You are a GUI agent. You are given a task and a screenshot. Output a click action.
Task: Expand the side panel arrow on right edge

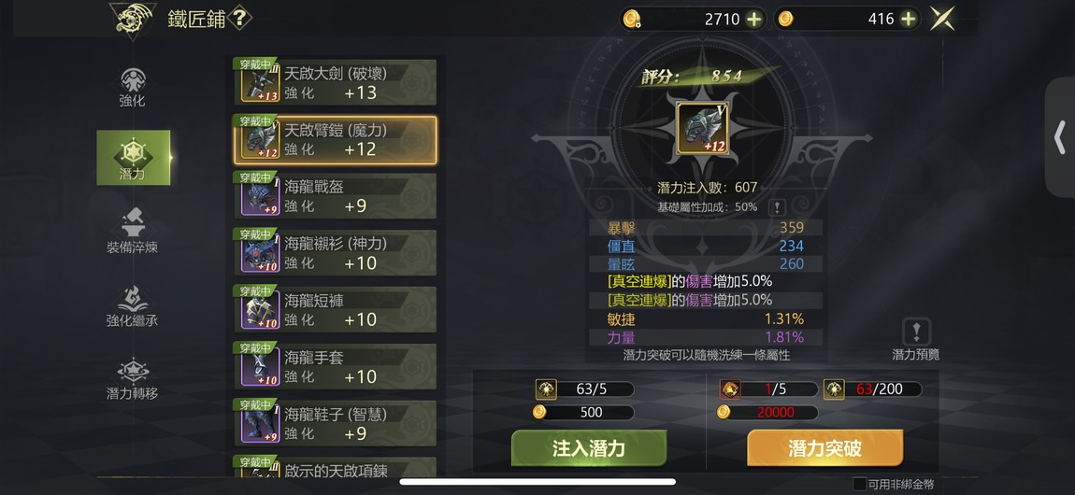1060,137
